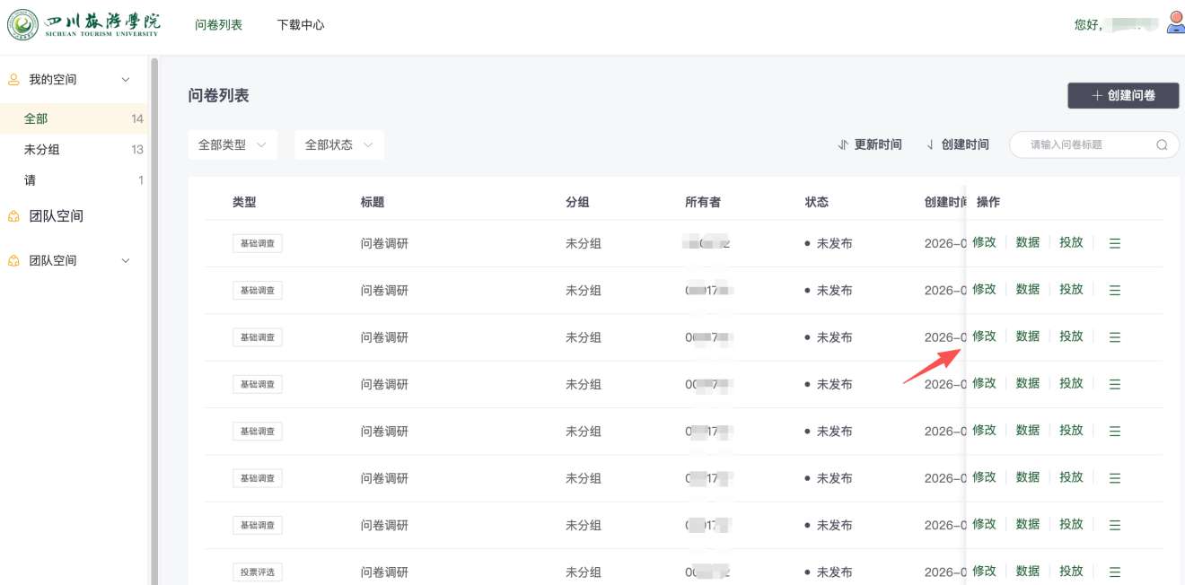Click the 未发布 status in the 投票评选 row
The height and width of the screenshot is (585, 1185).
(x=829, y=572)
